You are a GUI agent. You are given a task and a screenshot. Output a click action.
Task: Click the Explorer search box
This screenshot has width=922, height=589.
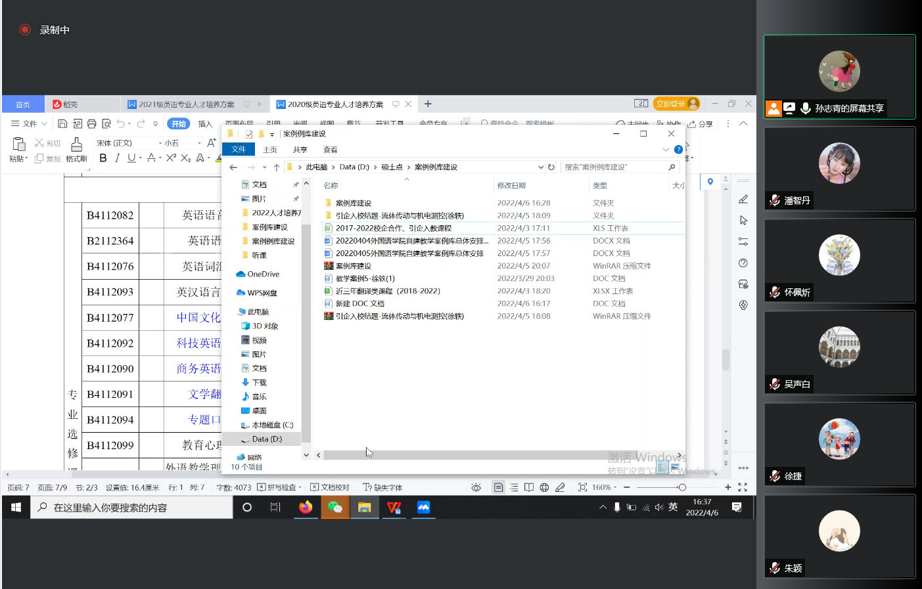pyautogui.click(x=614, y=167)
